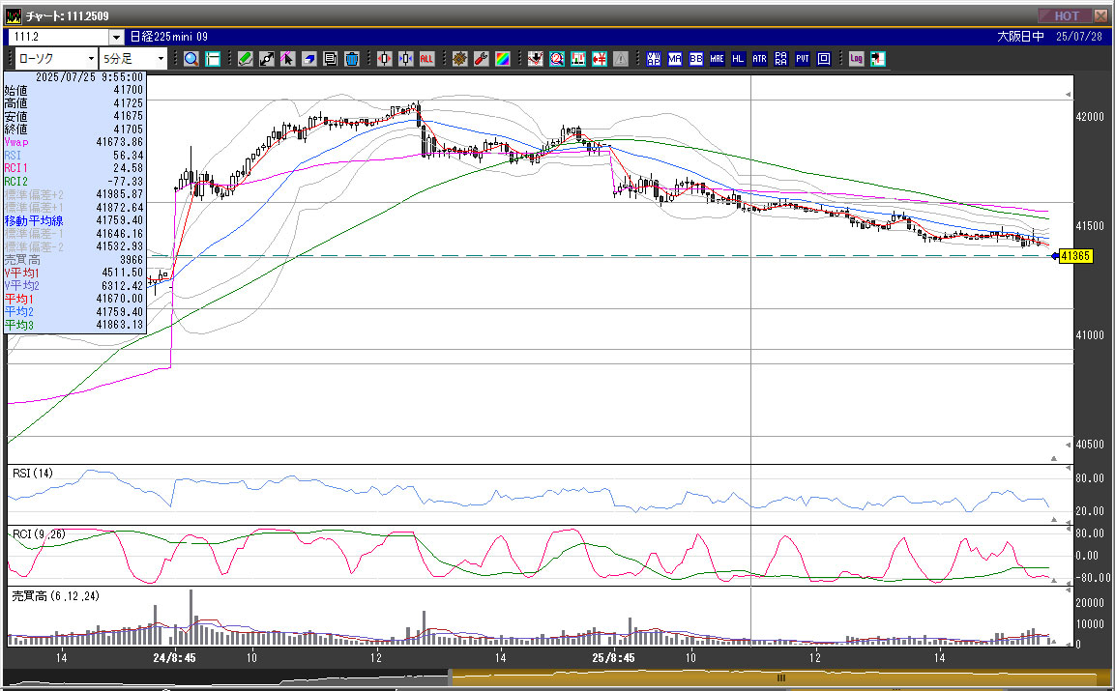This screenshot has height=691, width=1115.
Task: Click the 移動平均線 row in data panel
Action: coord(73,220)
